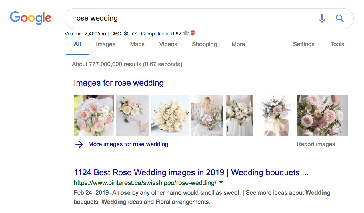The width and height of the screenshot is (364, 213).
Task: Click the red database icon beside Competition
Action: point(193,33)
